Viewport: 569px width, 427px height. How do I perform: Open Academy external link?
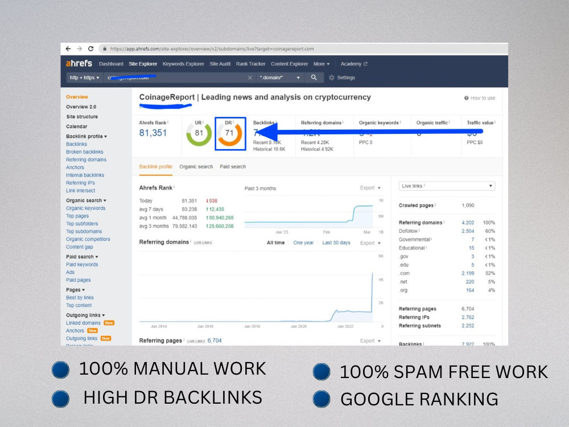coord(354,64)
